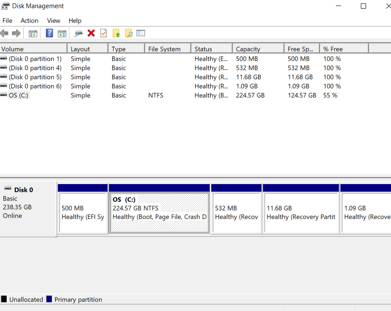Click the Disk Management title bar icon
This screenshot has width=391, height=311.
[x=6, y=6]
